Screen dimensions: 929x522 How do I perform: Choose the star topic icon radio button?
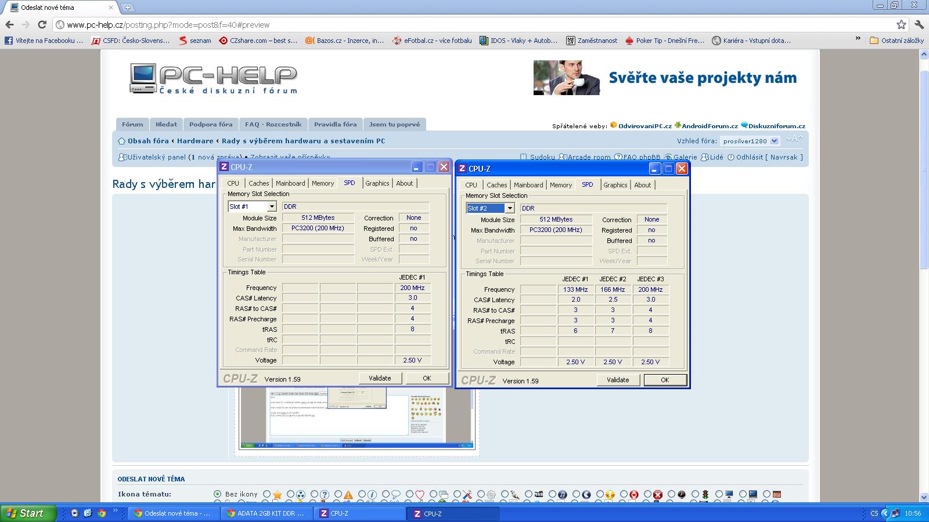click(267, 494)
